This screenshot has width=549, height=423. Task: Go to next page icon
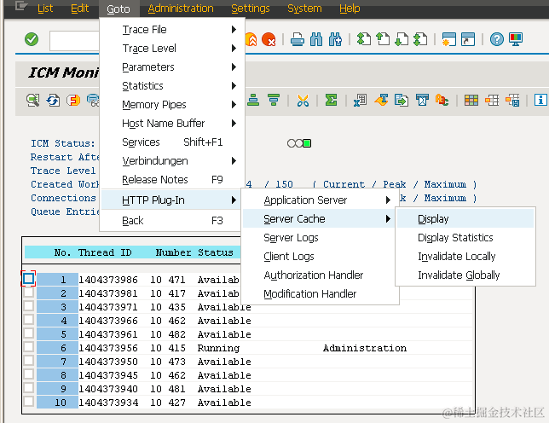point(402,39)
